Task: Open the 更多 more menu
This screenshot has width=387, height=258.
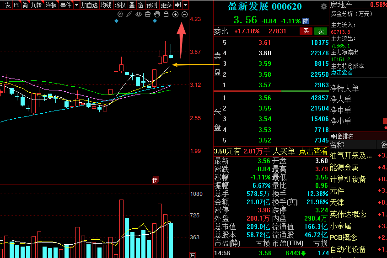Action: click(166, 5)
